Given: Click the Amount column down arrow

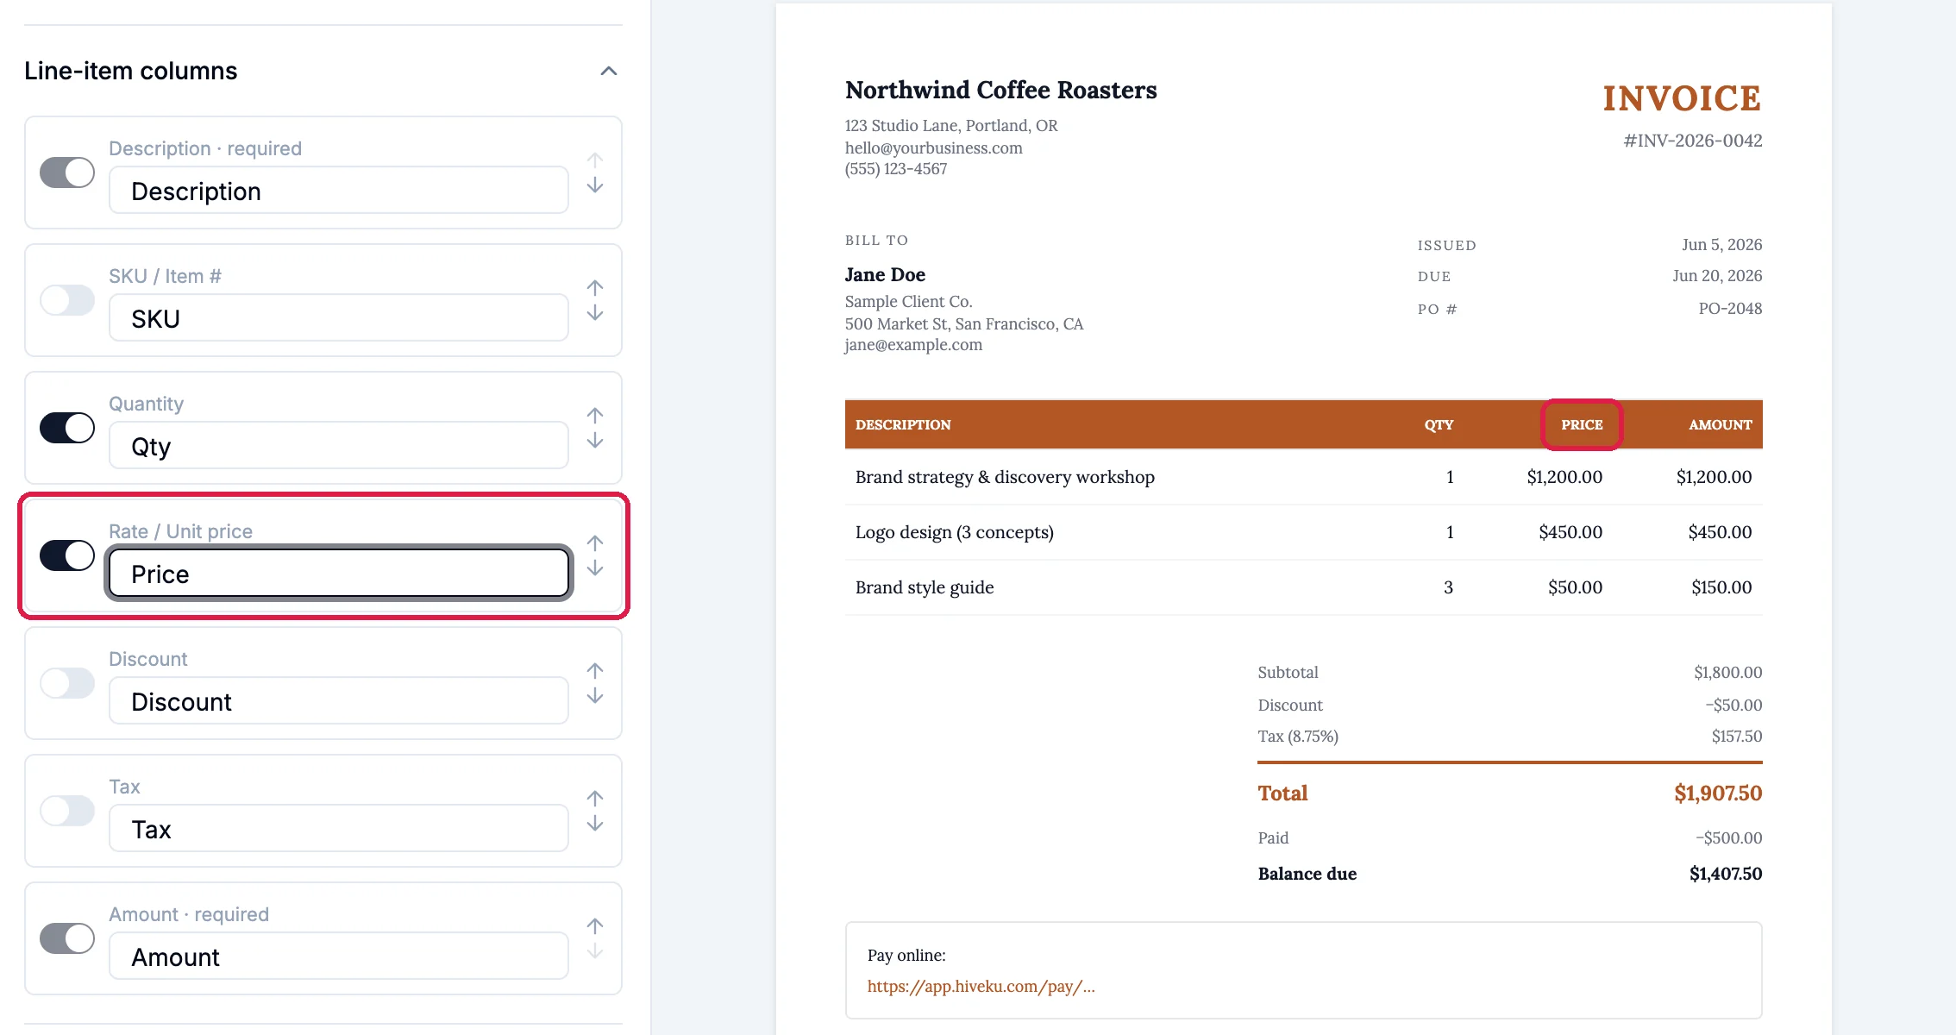Looking at the screenshot, I should (x=595, y=951).
